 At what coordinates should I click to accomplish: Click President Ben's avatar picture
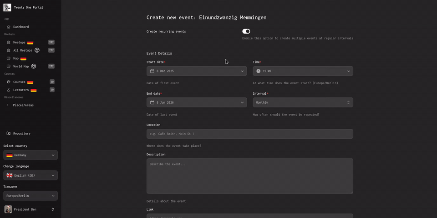(8, 209)
